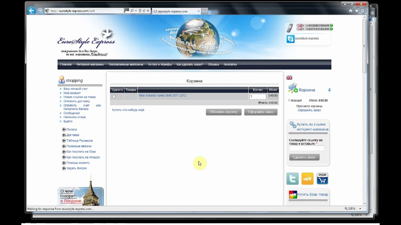
Task: Open the Favorites star icon
Action: [357, 11]
